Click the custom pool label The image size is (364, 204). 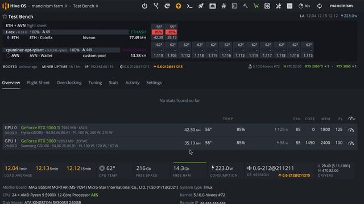[94, 56]
